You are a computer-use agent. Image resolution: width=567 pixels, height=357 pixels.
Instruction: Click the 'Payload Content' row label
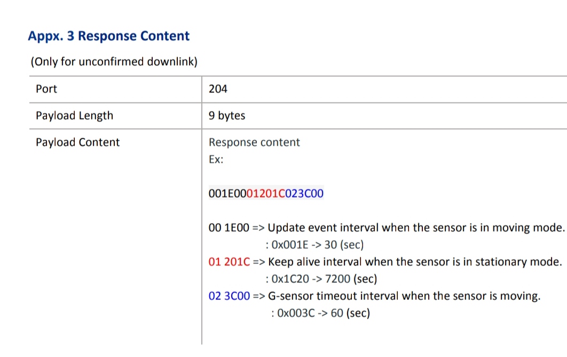pos(77,142)
